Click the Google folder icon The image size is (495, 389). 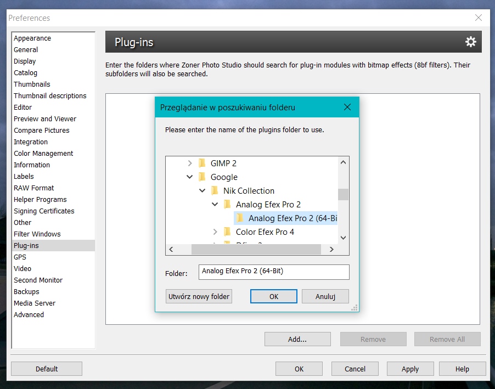[202, 177]
